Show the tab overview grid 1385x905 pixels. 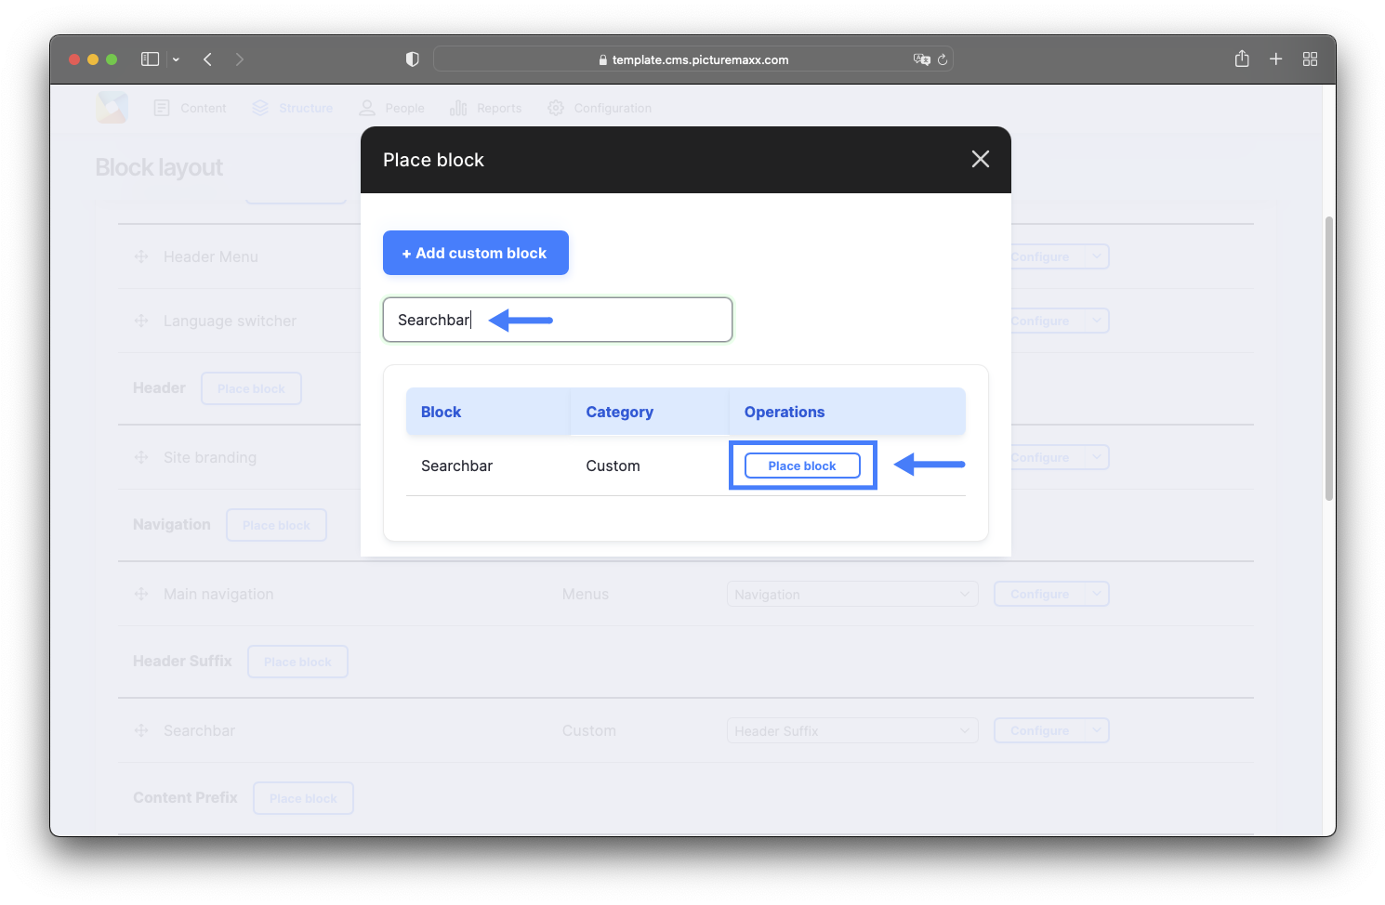[x=1311, y=59]
